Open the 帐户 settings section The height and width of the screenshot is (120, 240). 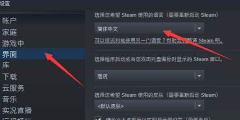(9, 21)
